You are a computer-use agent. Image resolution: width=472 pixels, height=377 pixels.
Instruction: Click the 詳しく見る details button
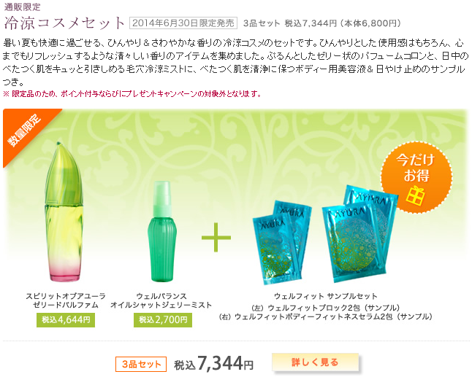click(315, 362)
